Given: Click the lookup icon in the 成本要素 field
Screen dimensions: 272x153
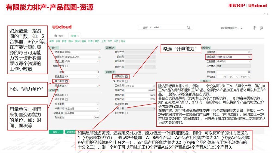Looking at the screenshot, I should (x=98, y=104).
